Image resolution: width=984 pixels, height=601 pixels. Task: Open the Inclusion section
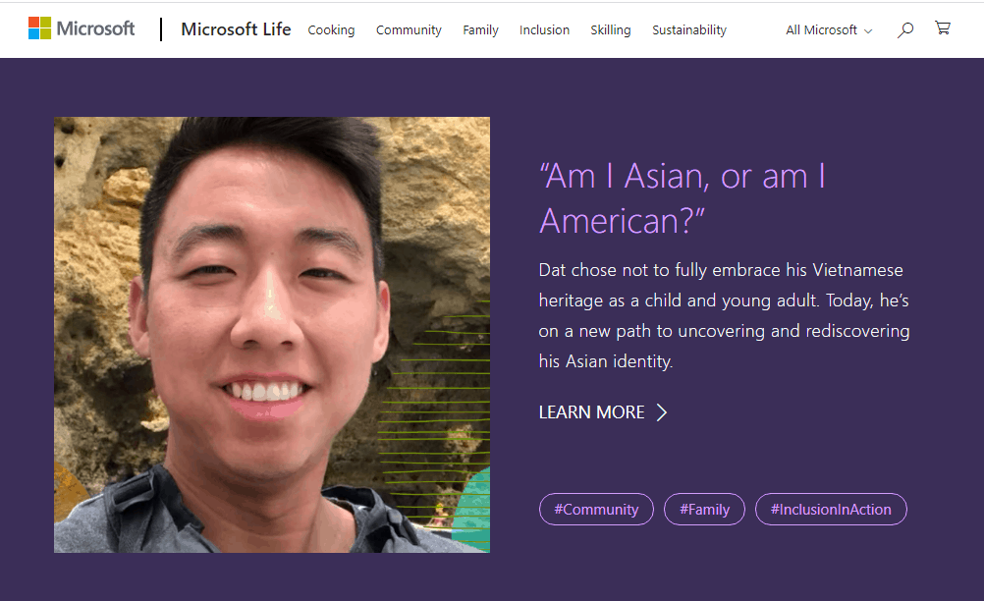pos(544,30)
